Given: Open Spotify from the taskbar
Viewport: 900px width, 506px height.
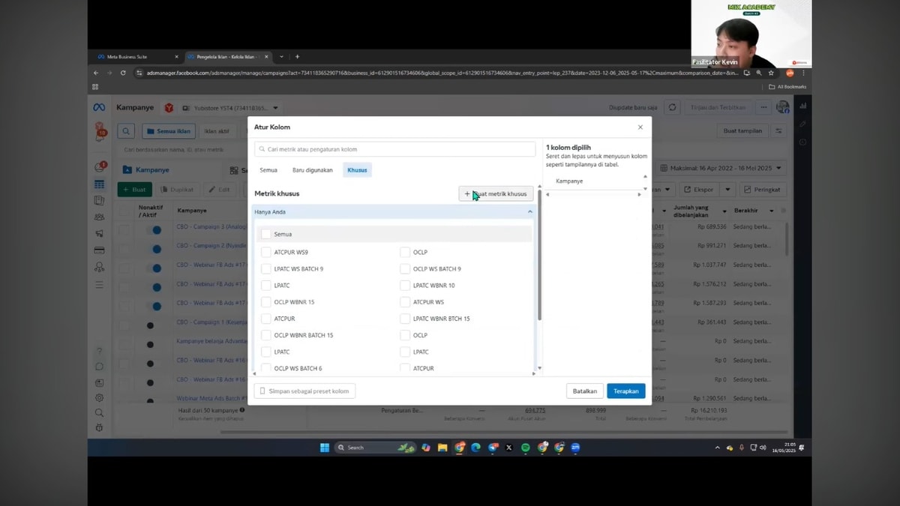Looking at the screenshot, I should pos(526,448).
